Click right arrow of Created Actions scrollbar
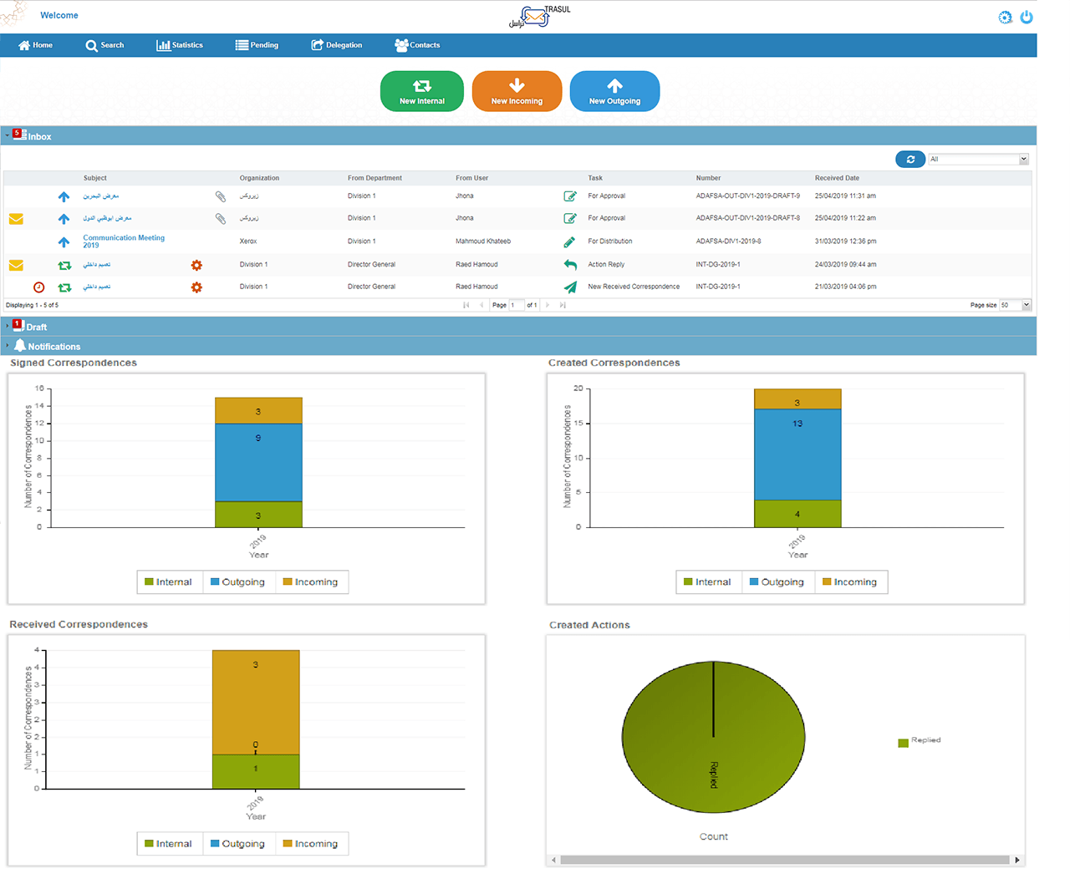Image resolution: width=1070 pixels, height=889 pixels. (x=1017, y=859)
